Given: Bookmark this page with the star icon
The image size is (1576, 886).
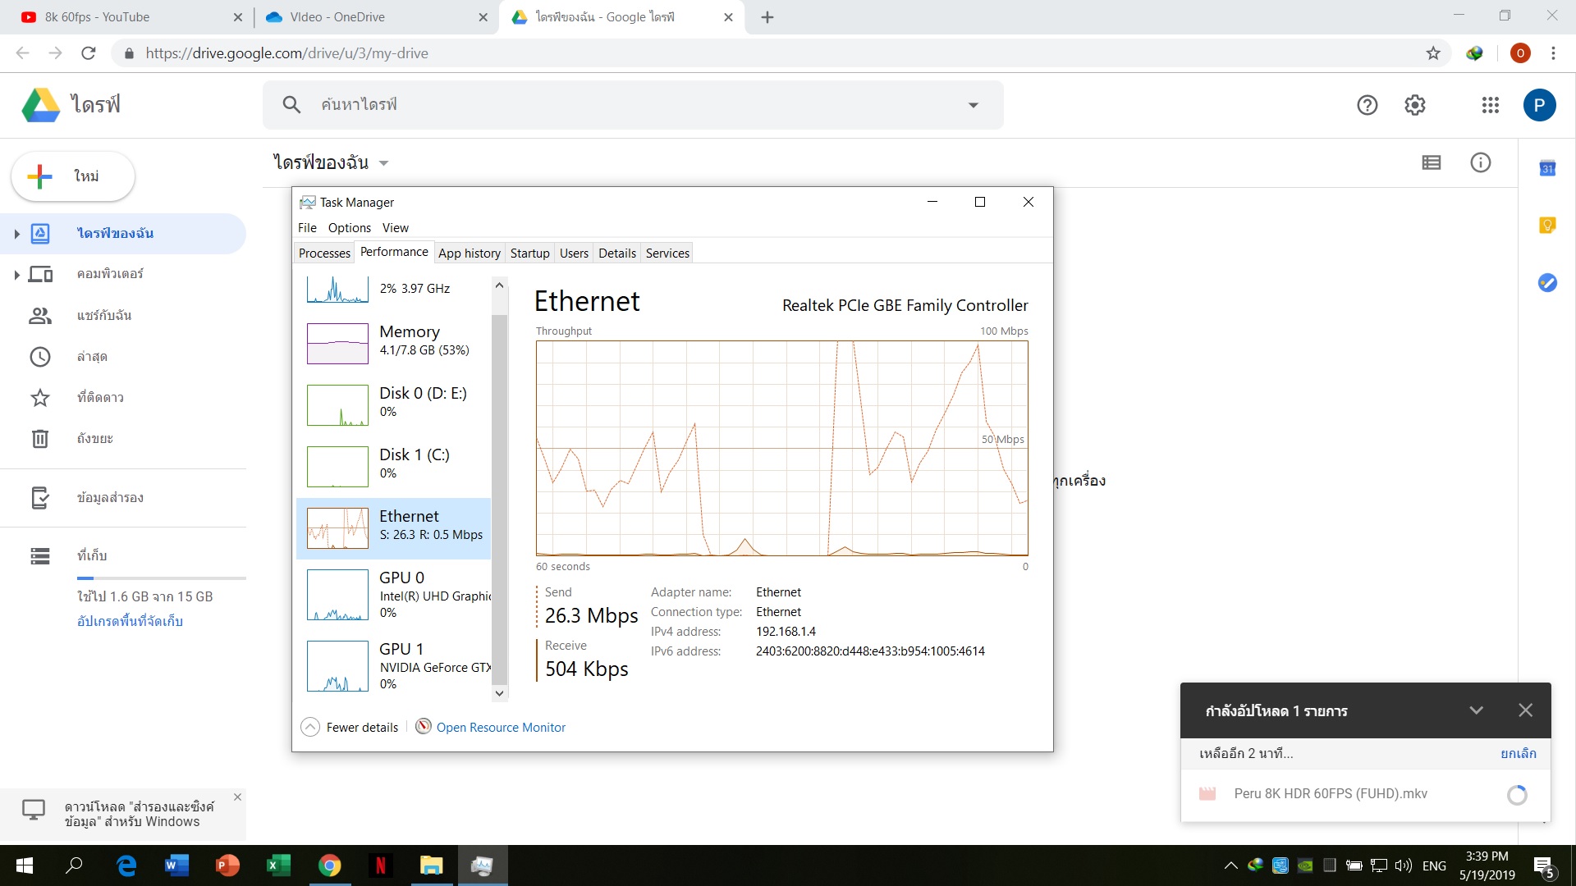Looking at the screenshot, I should pos(1433,53).
